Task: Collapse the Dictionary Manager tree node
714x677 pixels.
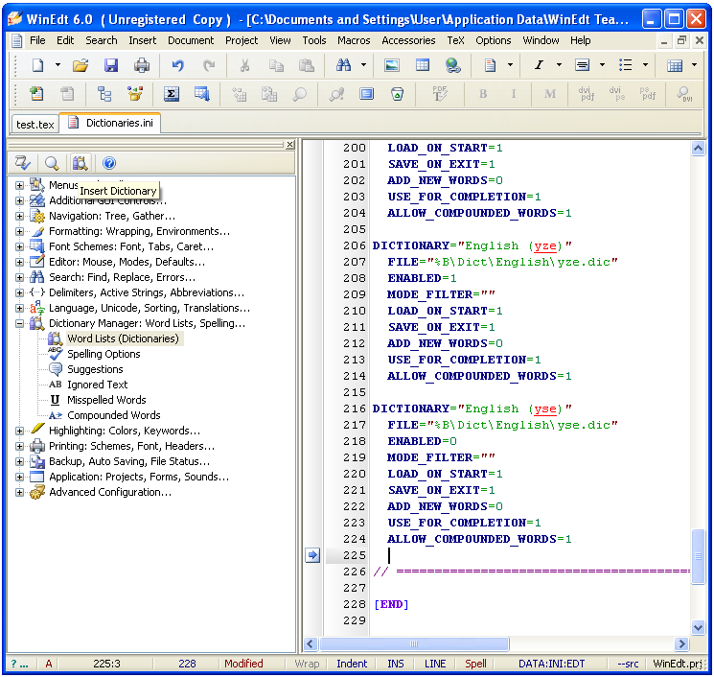Action: click(x=20, y=323)
